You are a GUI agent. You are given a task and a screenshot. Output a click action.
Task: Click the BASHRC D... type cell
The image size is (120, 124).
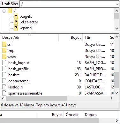click(95, 75)
